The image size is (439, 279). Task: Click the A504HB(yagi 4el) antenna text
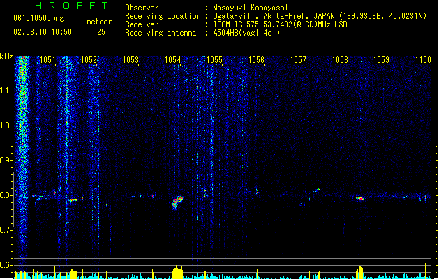246,33
